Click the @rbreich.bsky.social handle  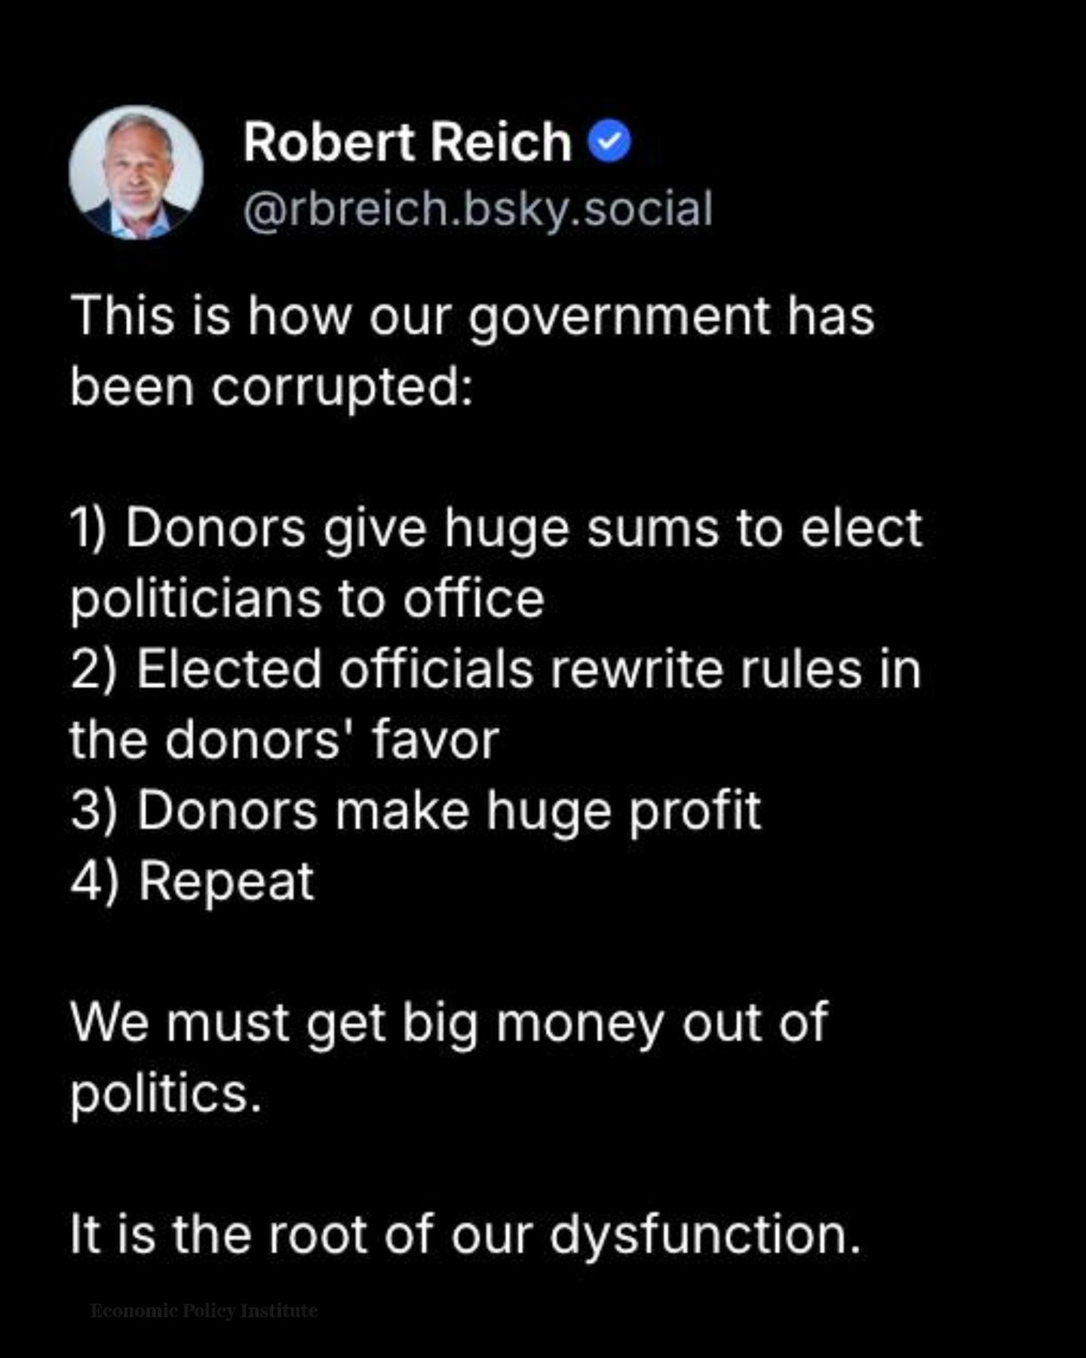(x=477, y=208)
